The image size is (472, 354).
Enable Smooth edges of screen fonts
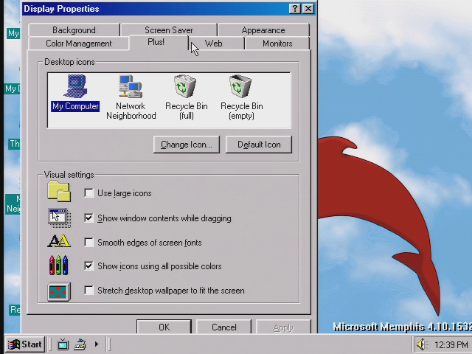point(88,243)
